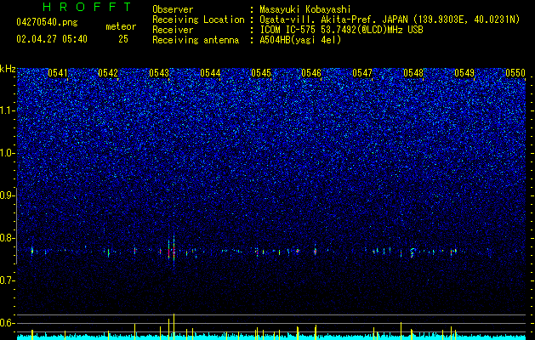Click the 0544 time axis label
The width and height of the screenshot is (535, 340).
coord(210,73)
